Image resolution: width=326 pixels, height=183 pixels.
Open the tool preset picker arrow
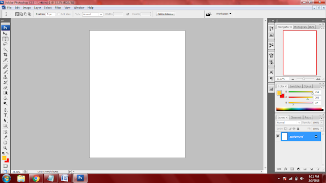11,14
